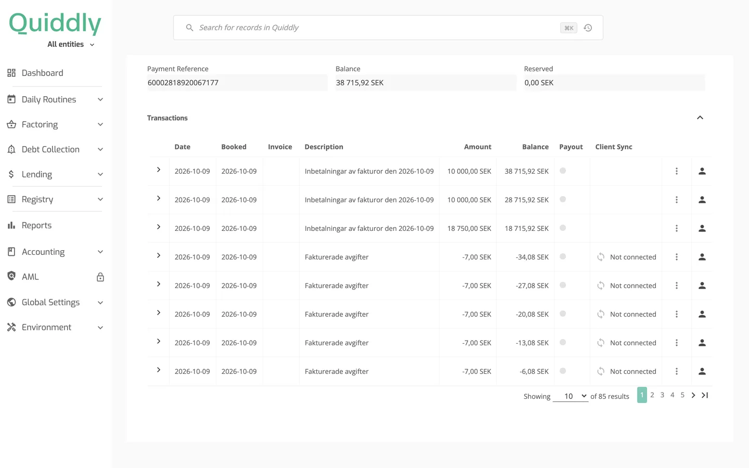749x468 pixels.
Task: Go to page 5 of results
Action: pyautogui.click(x=682, y=395)
